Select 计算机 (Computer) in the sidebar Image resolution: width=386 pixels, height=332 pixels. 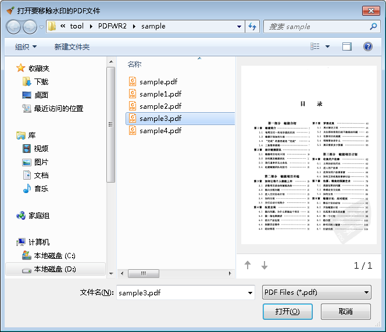(x=39, y=242)
